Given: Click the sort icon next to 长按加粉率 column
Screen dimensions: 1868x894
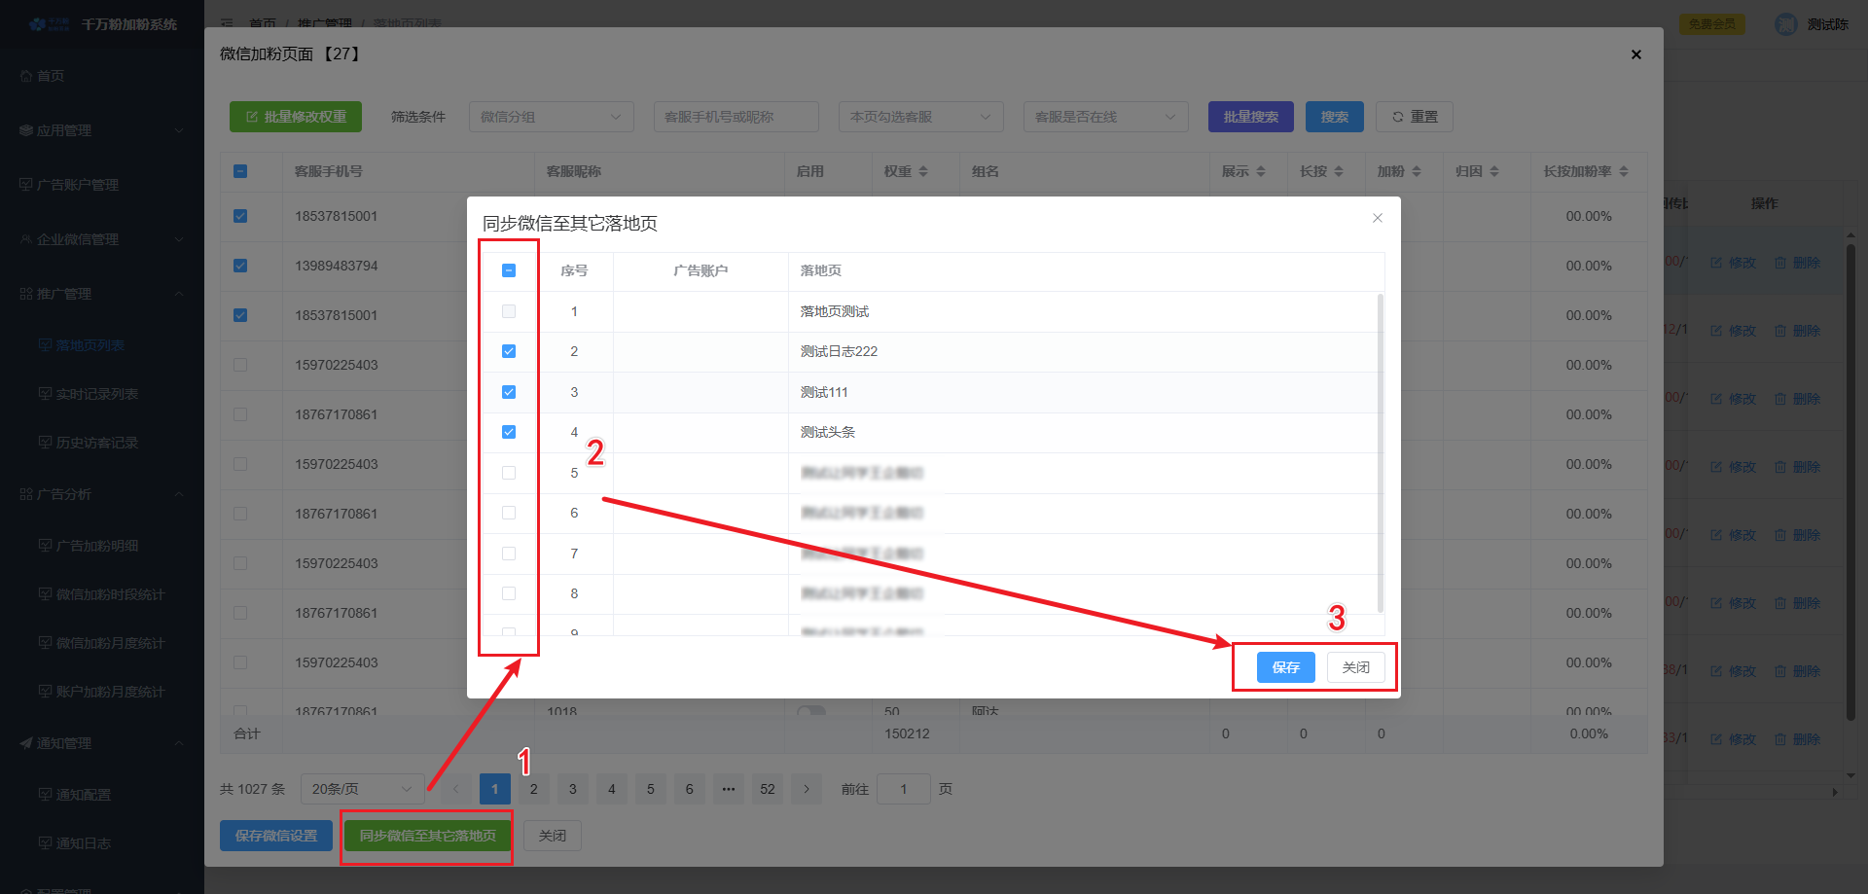Looking at the screenshot, I should (1624, 171).
